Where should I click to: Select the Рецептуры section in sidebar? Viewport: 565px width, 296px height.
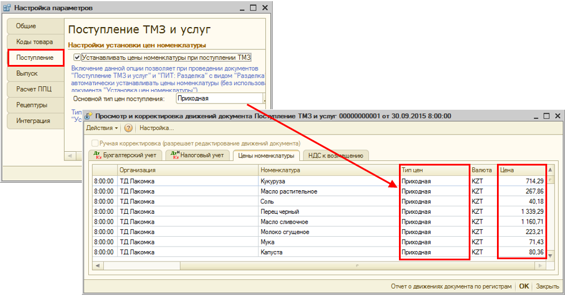(32, 105)
